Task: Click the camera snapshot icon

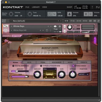Action: click(x=55, y=26)
